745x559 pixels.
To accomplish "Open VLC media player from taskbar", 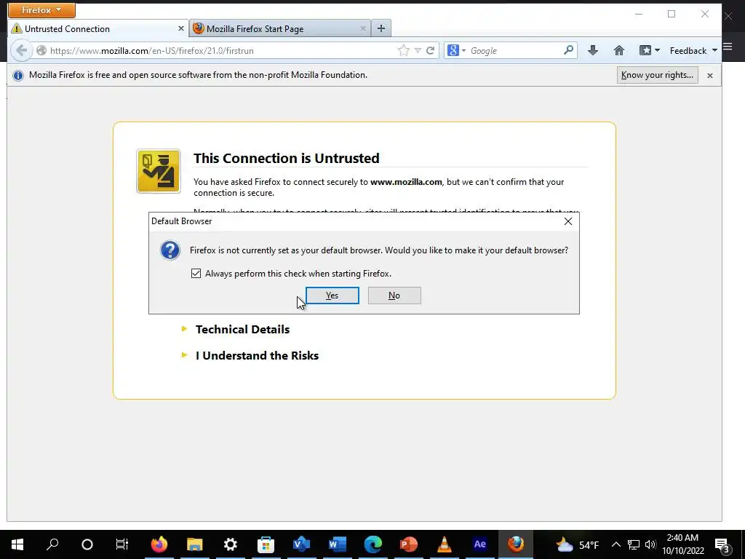I will click(445, 544).
